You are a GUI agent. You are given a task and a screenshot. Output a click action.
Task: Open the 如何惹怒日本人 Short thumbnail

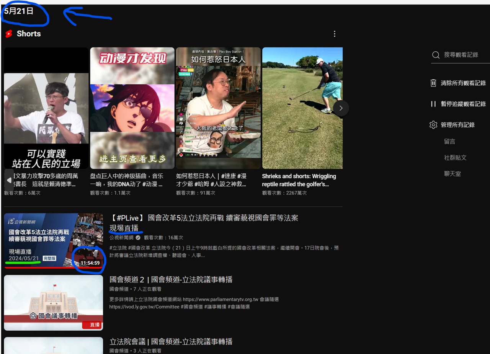[218, 108]
